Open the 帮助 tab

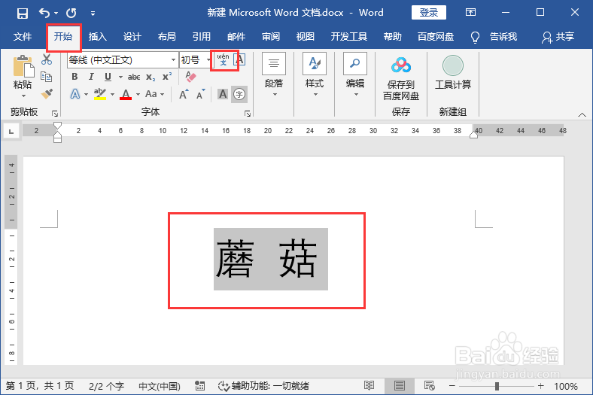point(392,37)
